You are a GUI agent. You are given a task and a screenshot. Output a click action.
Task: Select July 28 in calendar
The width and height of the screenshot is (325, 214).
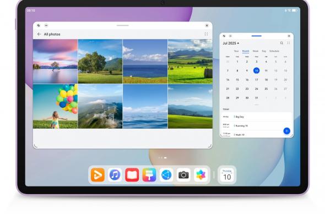pyautogui.click(x=227, y=98)
